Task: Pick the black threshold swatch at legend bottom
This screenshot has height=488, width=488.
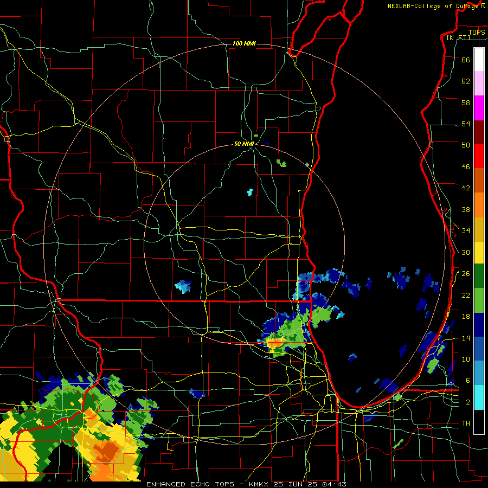Action: click(x=479, y=422)
